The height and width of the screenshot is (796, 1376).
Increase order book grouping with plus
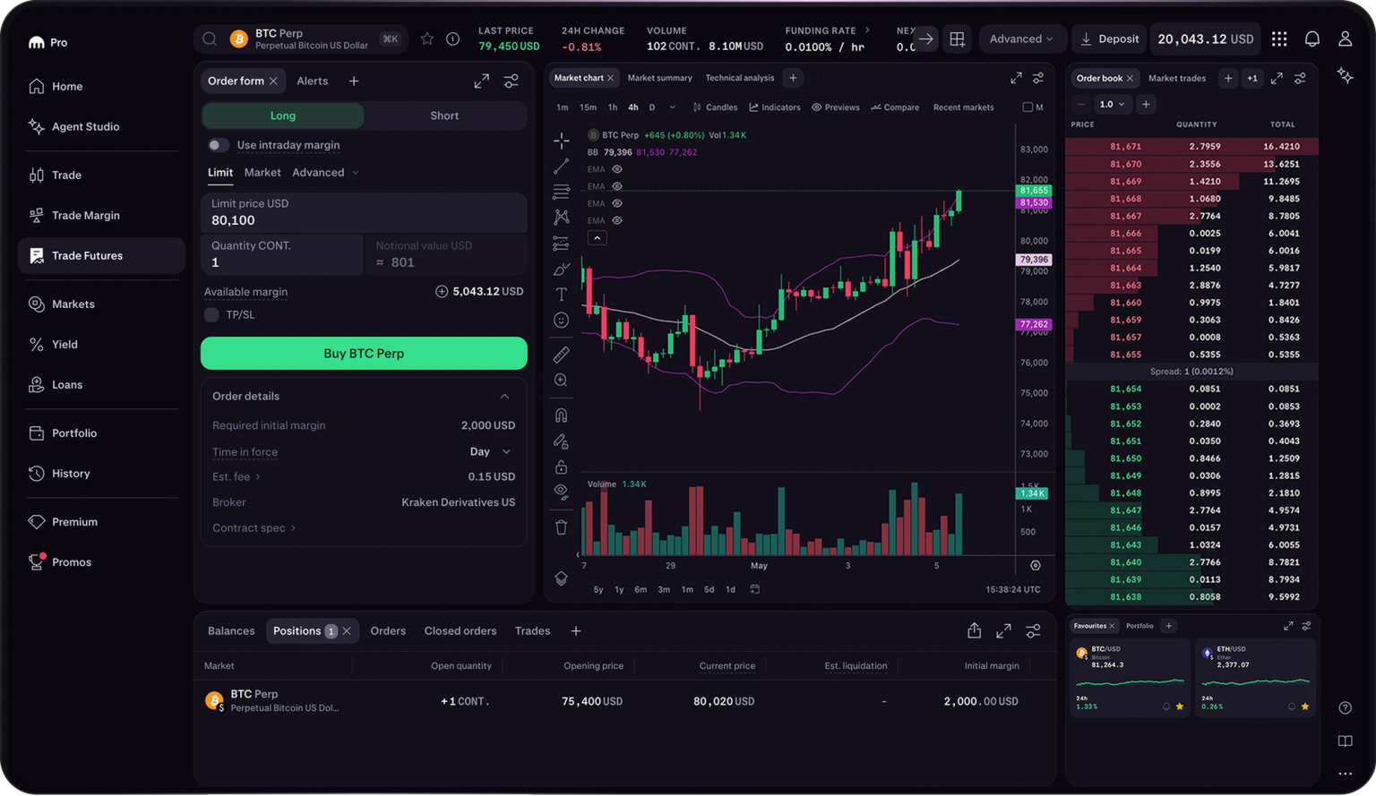(x=1146, y=105)
